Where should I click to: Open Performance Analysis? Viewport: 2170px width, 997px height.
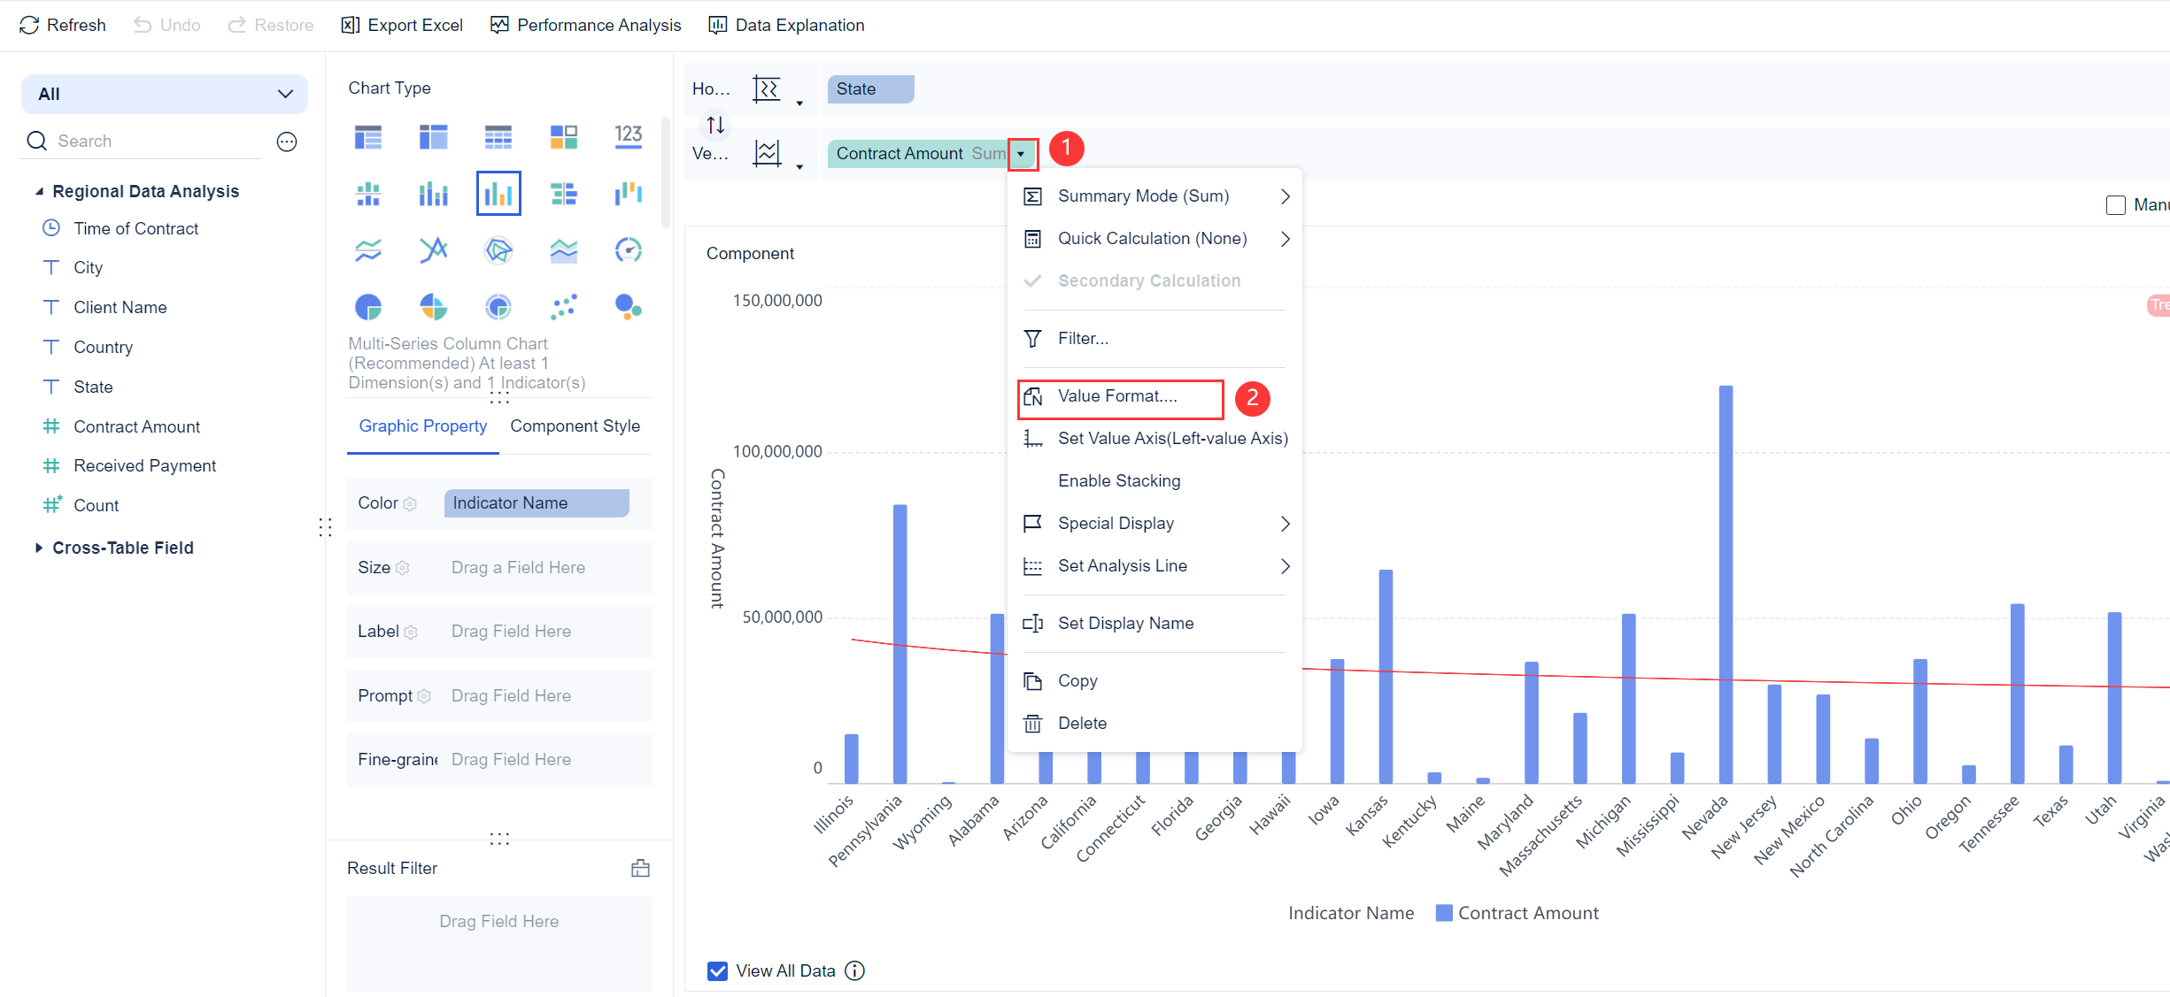click(x=586, y=25)
